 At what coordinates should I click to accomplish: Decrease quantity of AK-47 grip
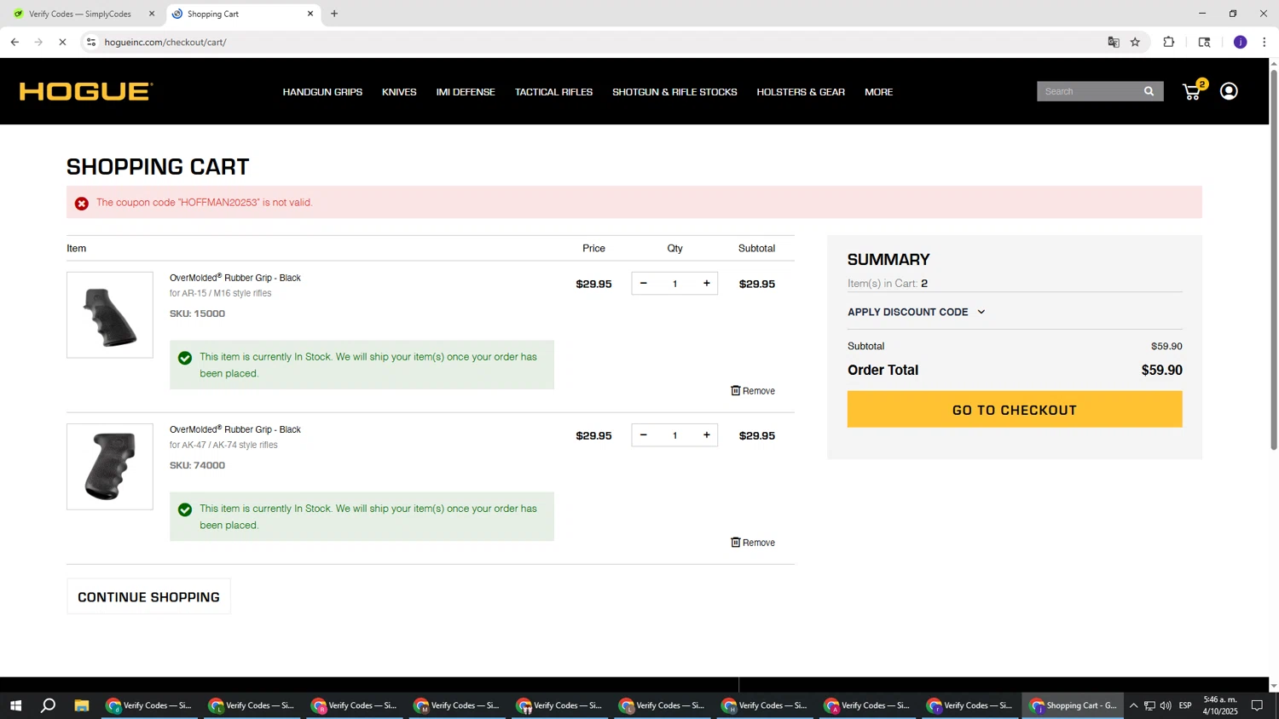(x=644, y=435)
